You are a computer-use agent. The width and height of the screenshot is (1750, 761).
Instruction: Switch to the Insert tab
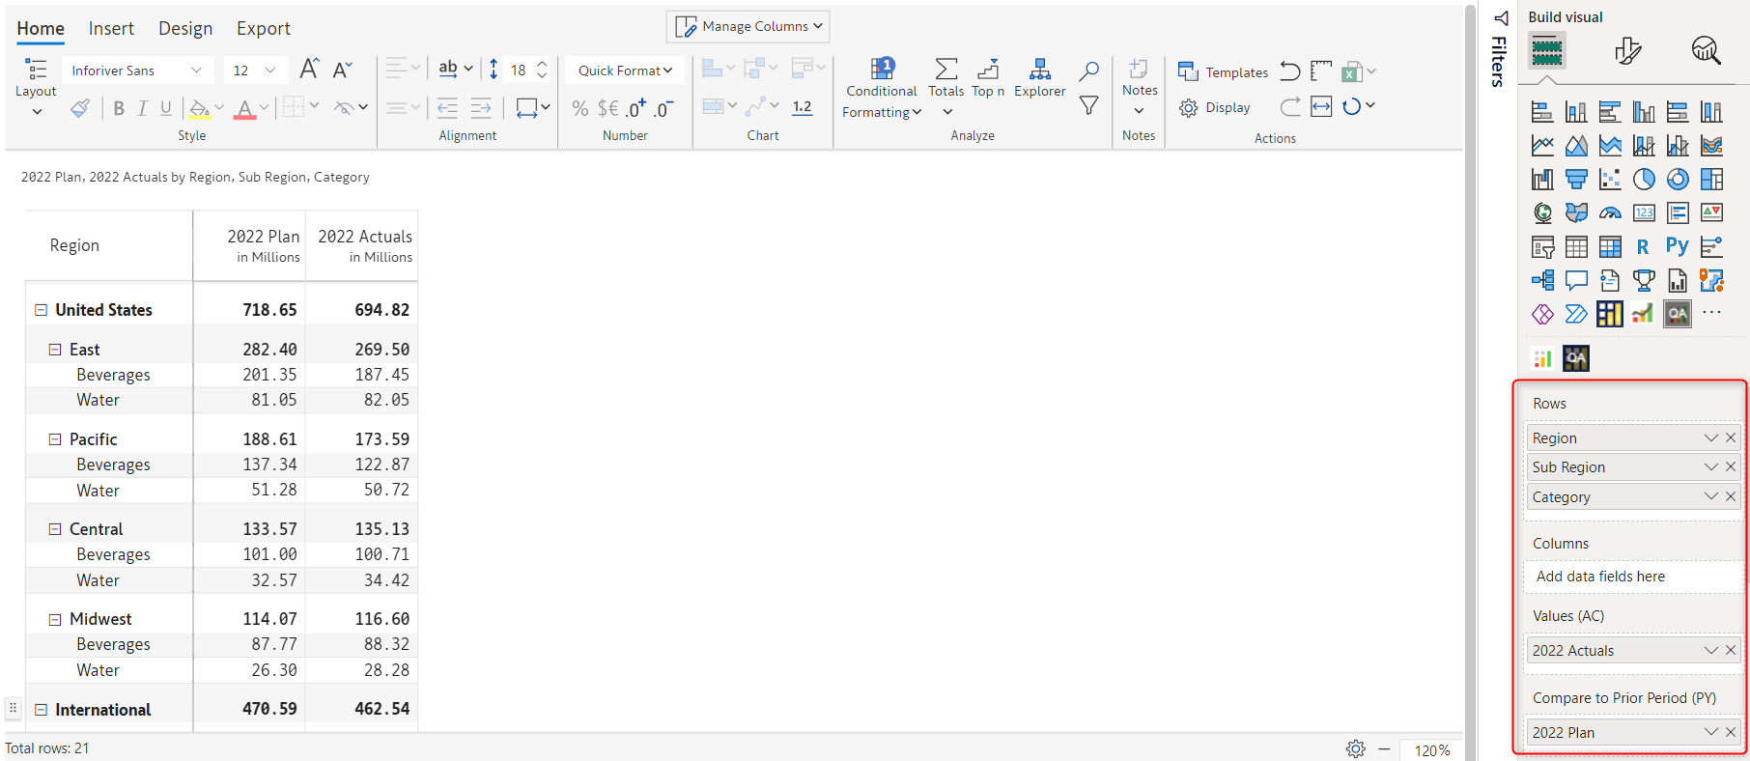(x=111, y=29)
